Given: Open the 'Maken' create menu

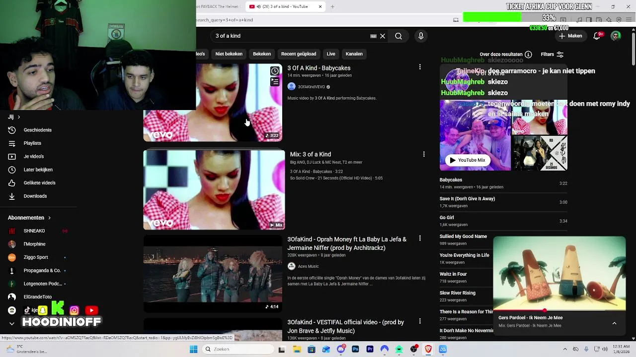Looking at the screenshot, I should coord(570,36).
